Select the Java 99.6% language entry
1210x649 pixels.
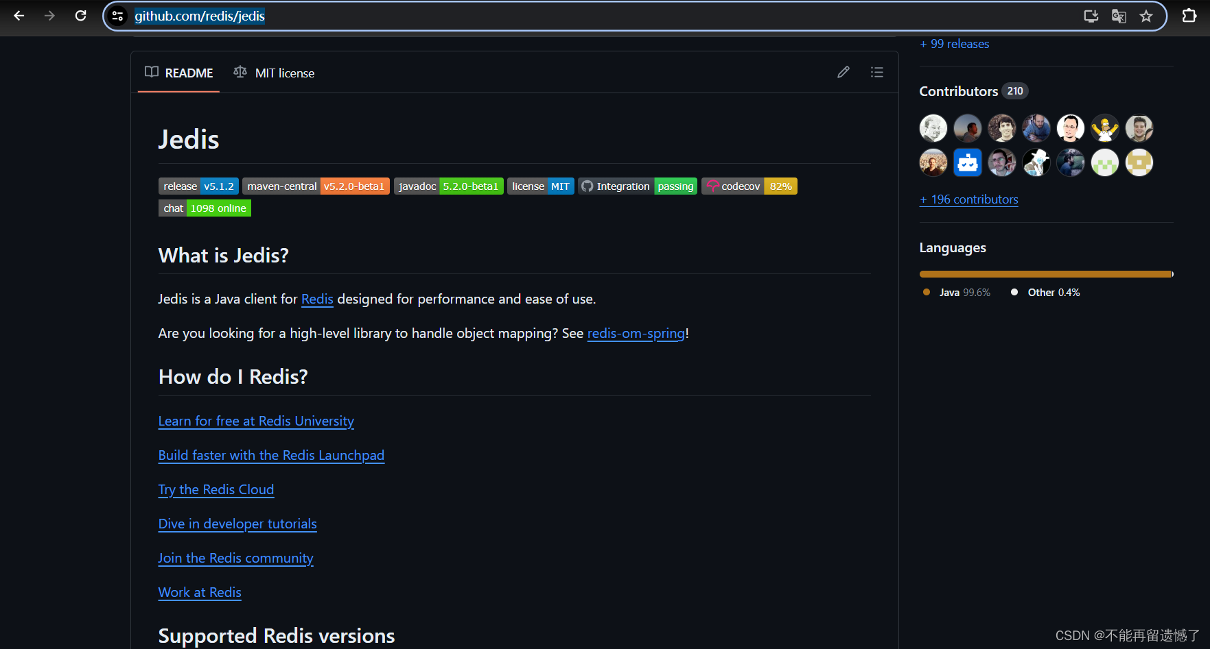(957, 293)
